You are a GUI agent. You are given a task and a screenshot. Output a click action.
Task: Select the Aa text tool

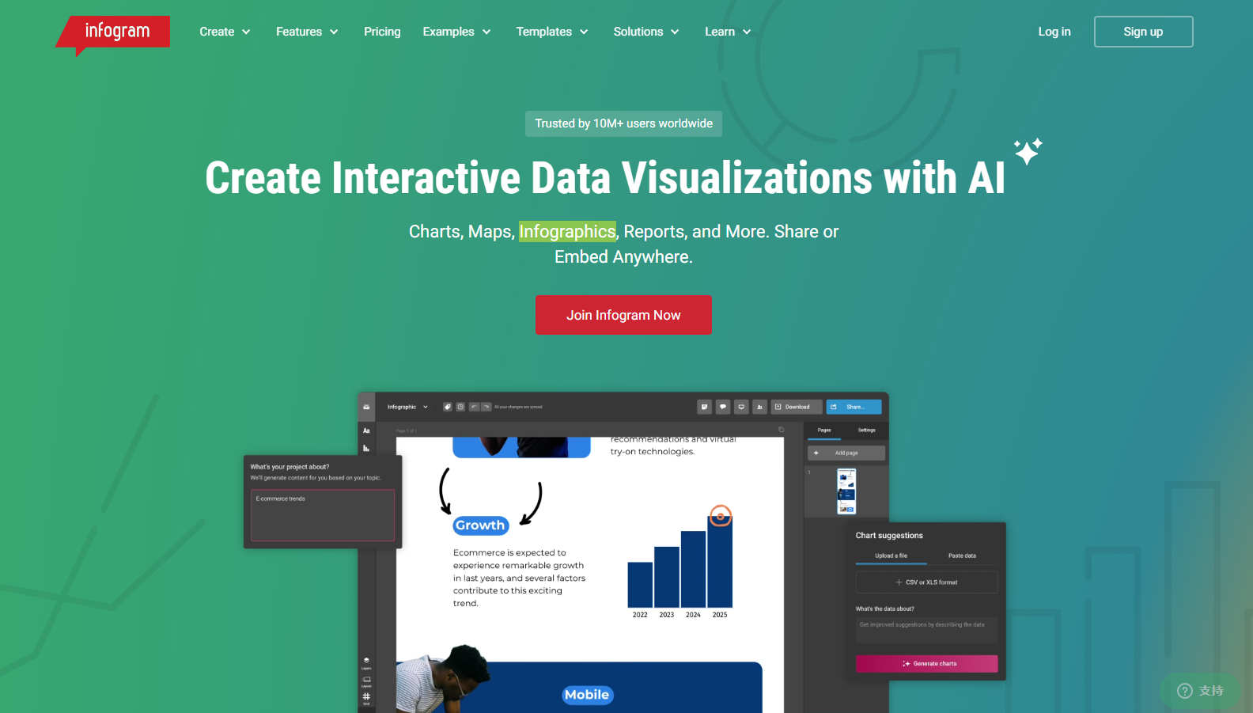coord(366,430)
